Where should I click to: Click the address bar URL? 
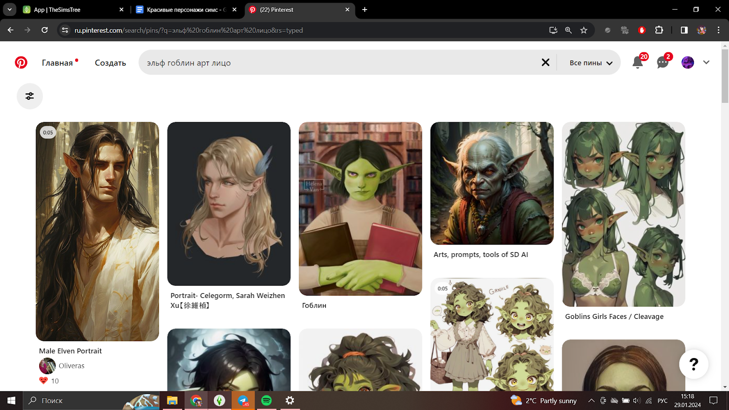pyautogui.click(x=189, y=31)
